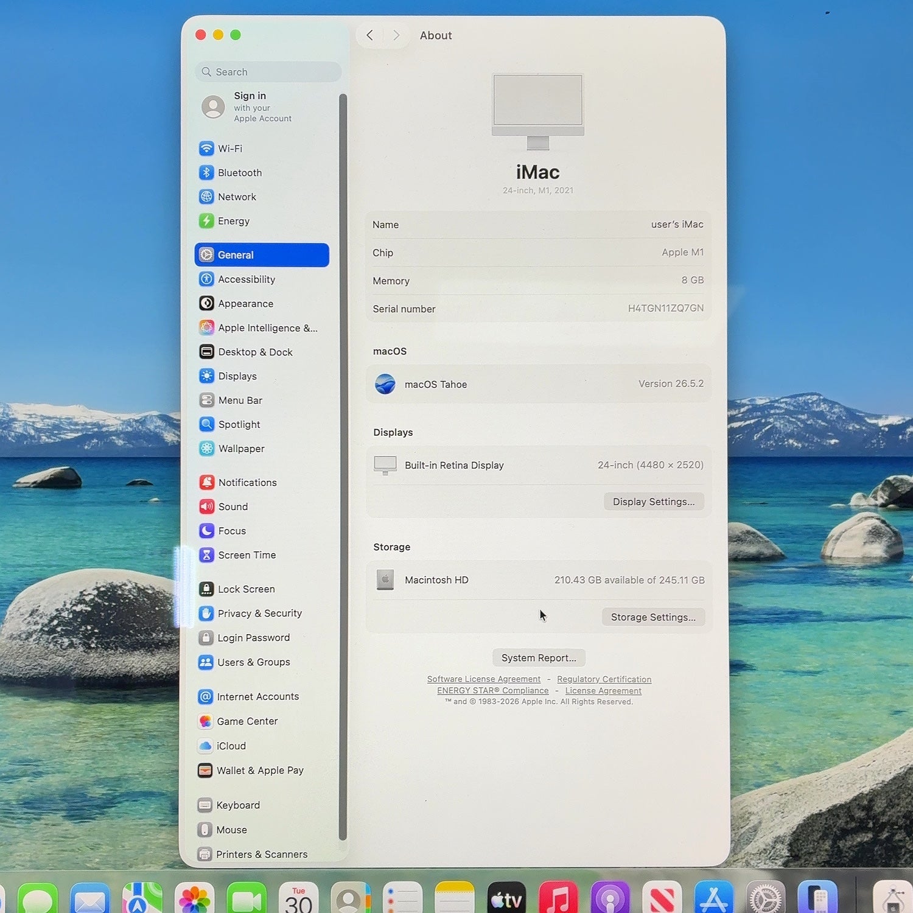Open Calendar in the Dock

[x=299, y=898]
